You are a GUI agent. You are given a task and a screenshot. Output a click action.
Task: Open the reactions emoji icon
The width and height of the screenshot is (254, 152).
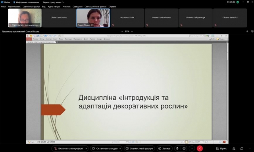184,148
